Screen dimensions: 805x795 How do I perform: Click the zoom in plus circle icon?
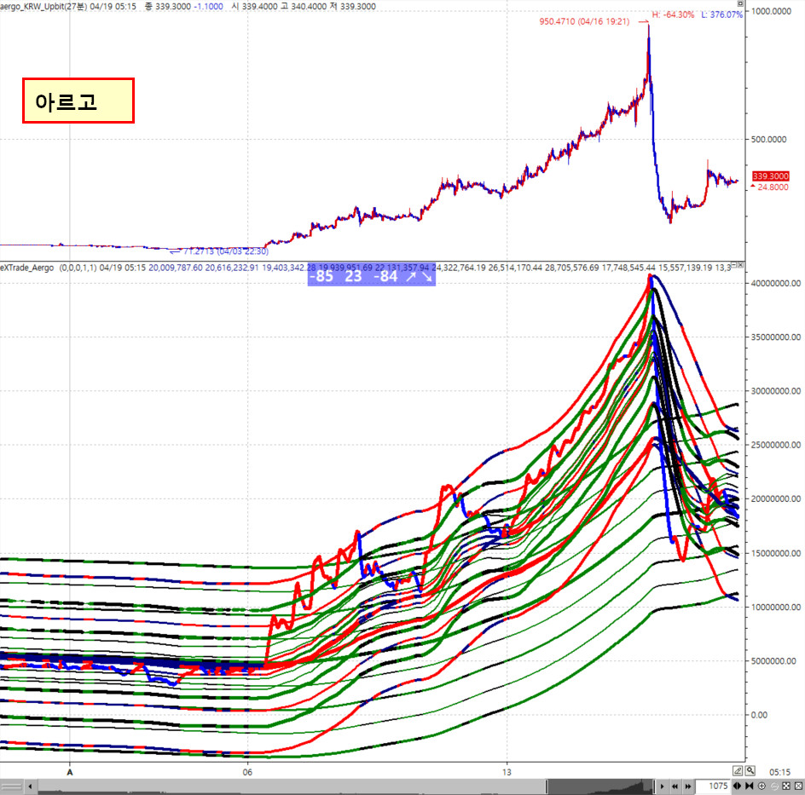click(x=762, y=786)
